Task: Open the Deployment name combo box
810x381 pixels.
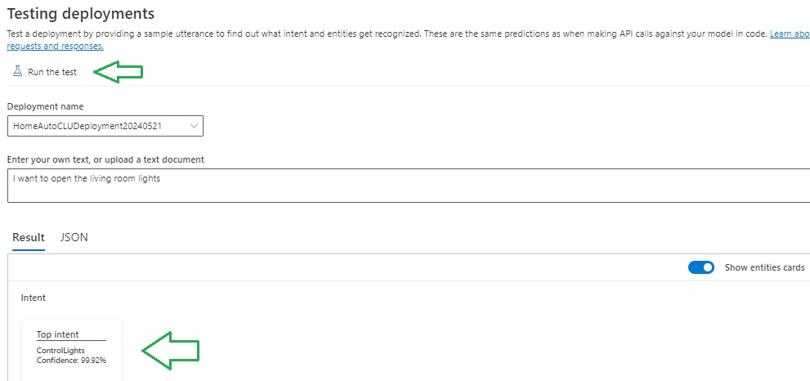Action: coord(105,126)
